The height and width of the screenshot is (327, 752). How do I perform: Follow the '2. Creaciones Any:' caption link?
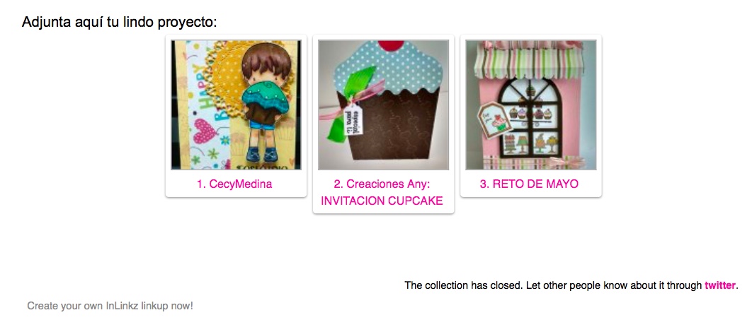click(382, 184)
